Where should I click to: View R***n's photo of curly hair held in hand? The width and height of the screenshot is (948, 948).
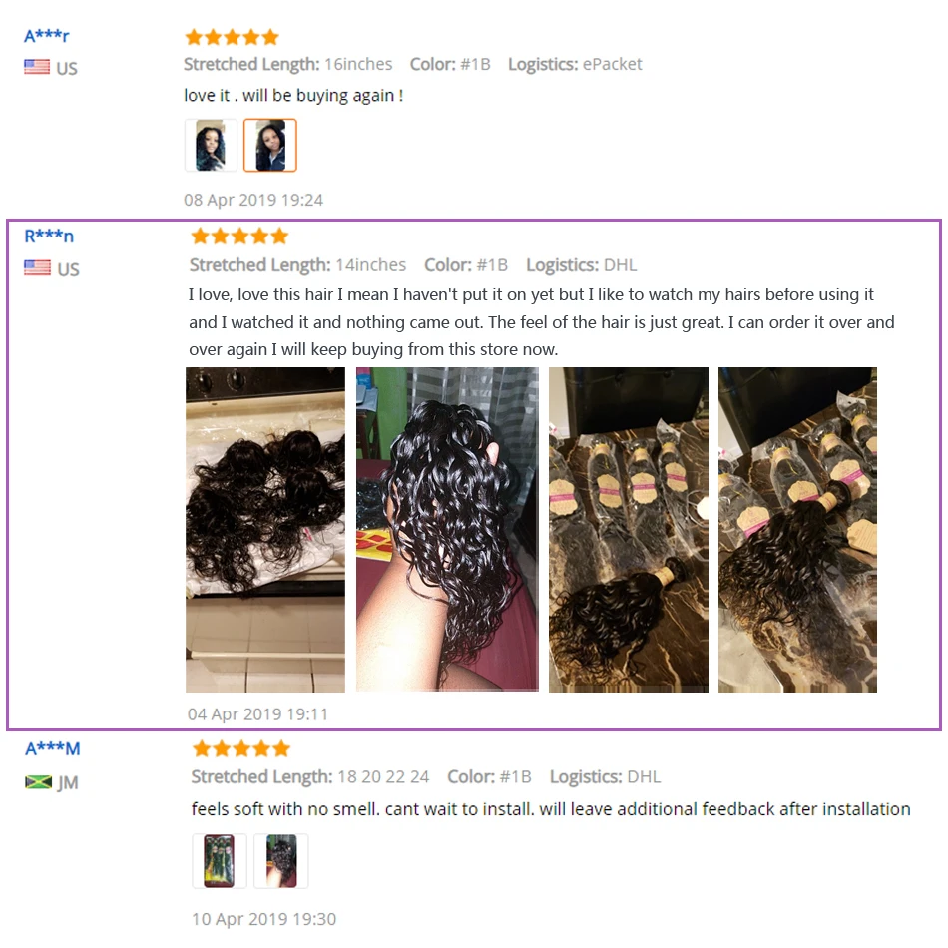click(447, 529)
